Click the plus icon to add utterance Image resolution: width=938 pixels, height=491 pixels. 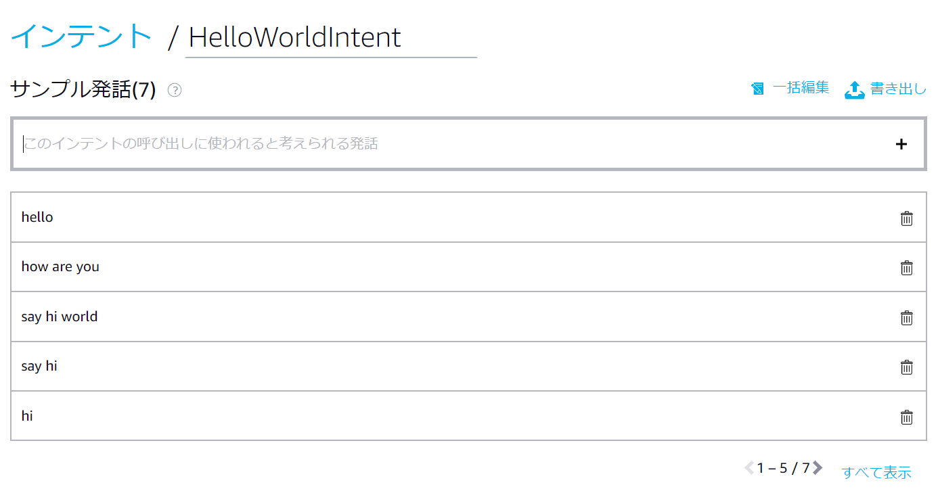pyautogui.click(x=901, y=144)
